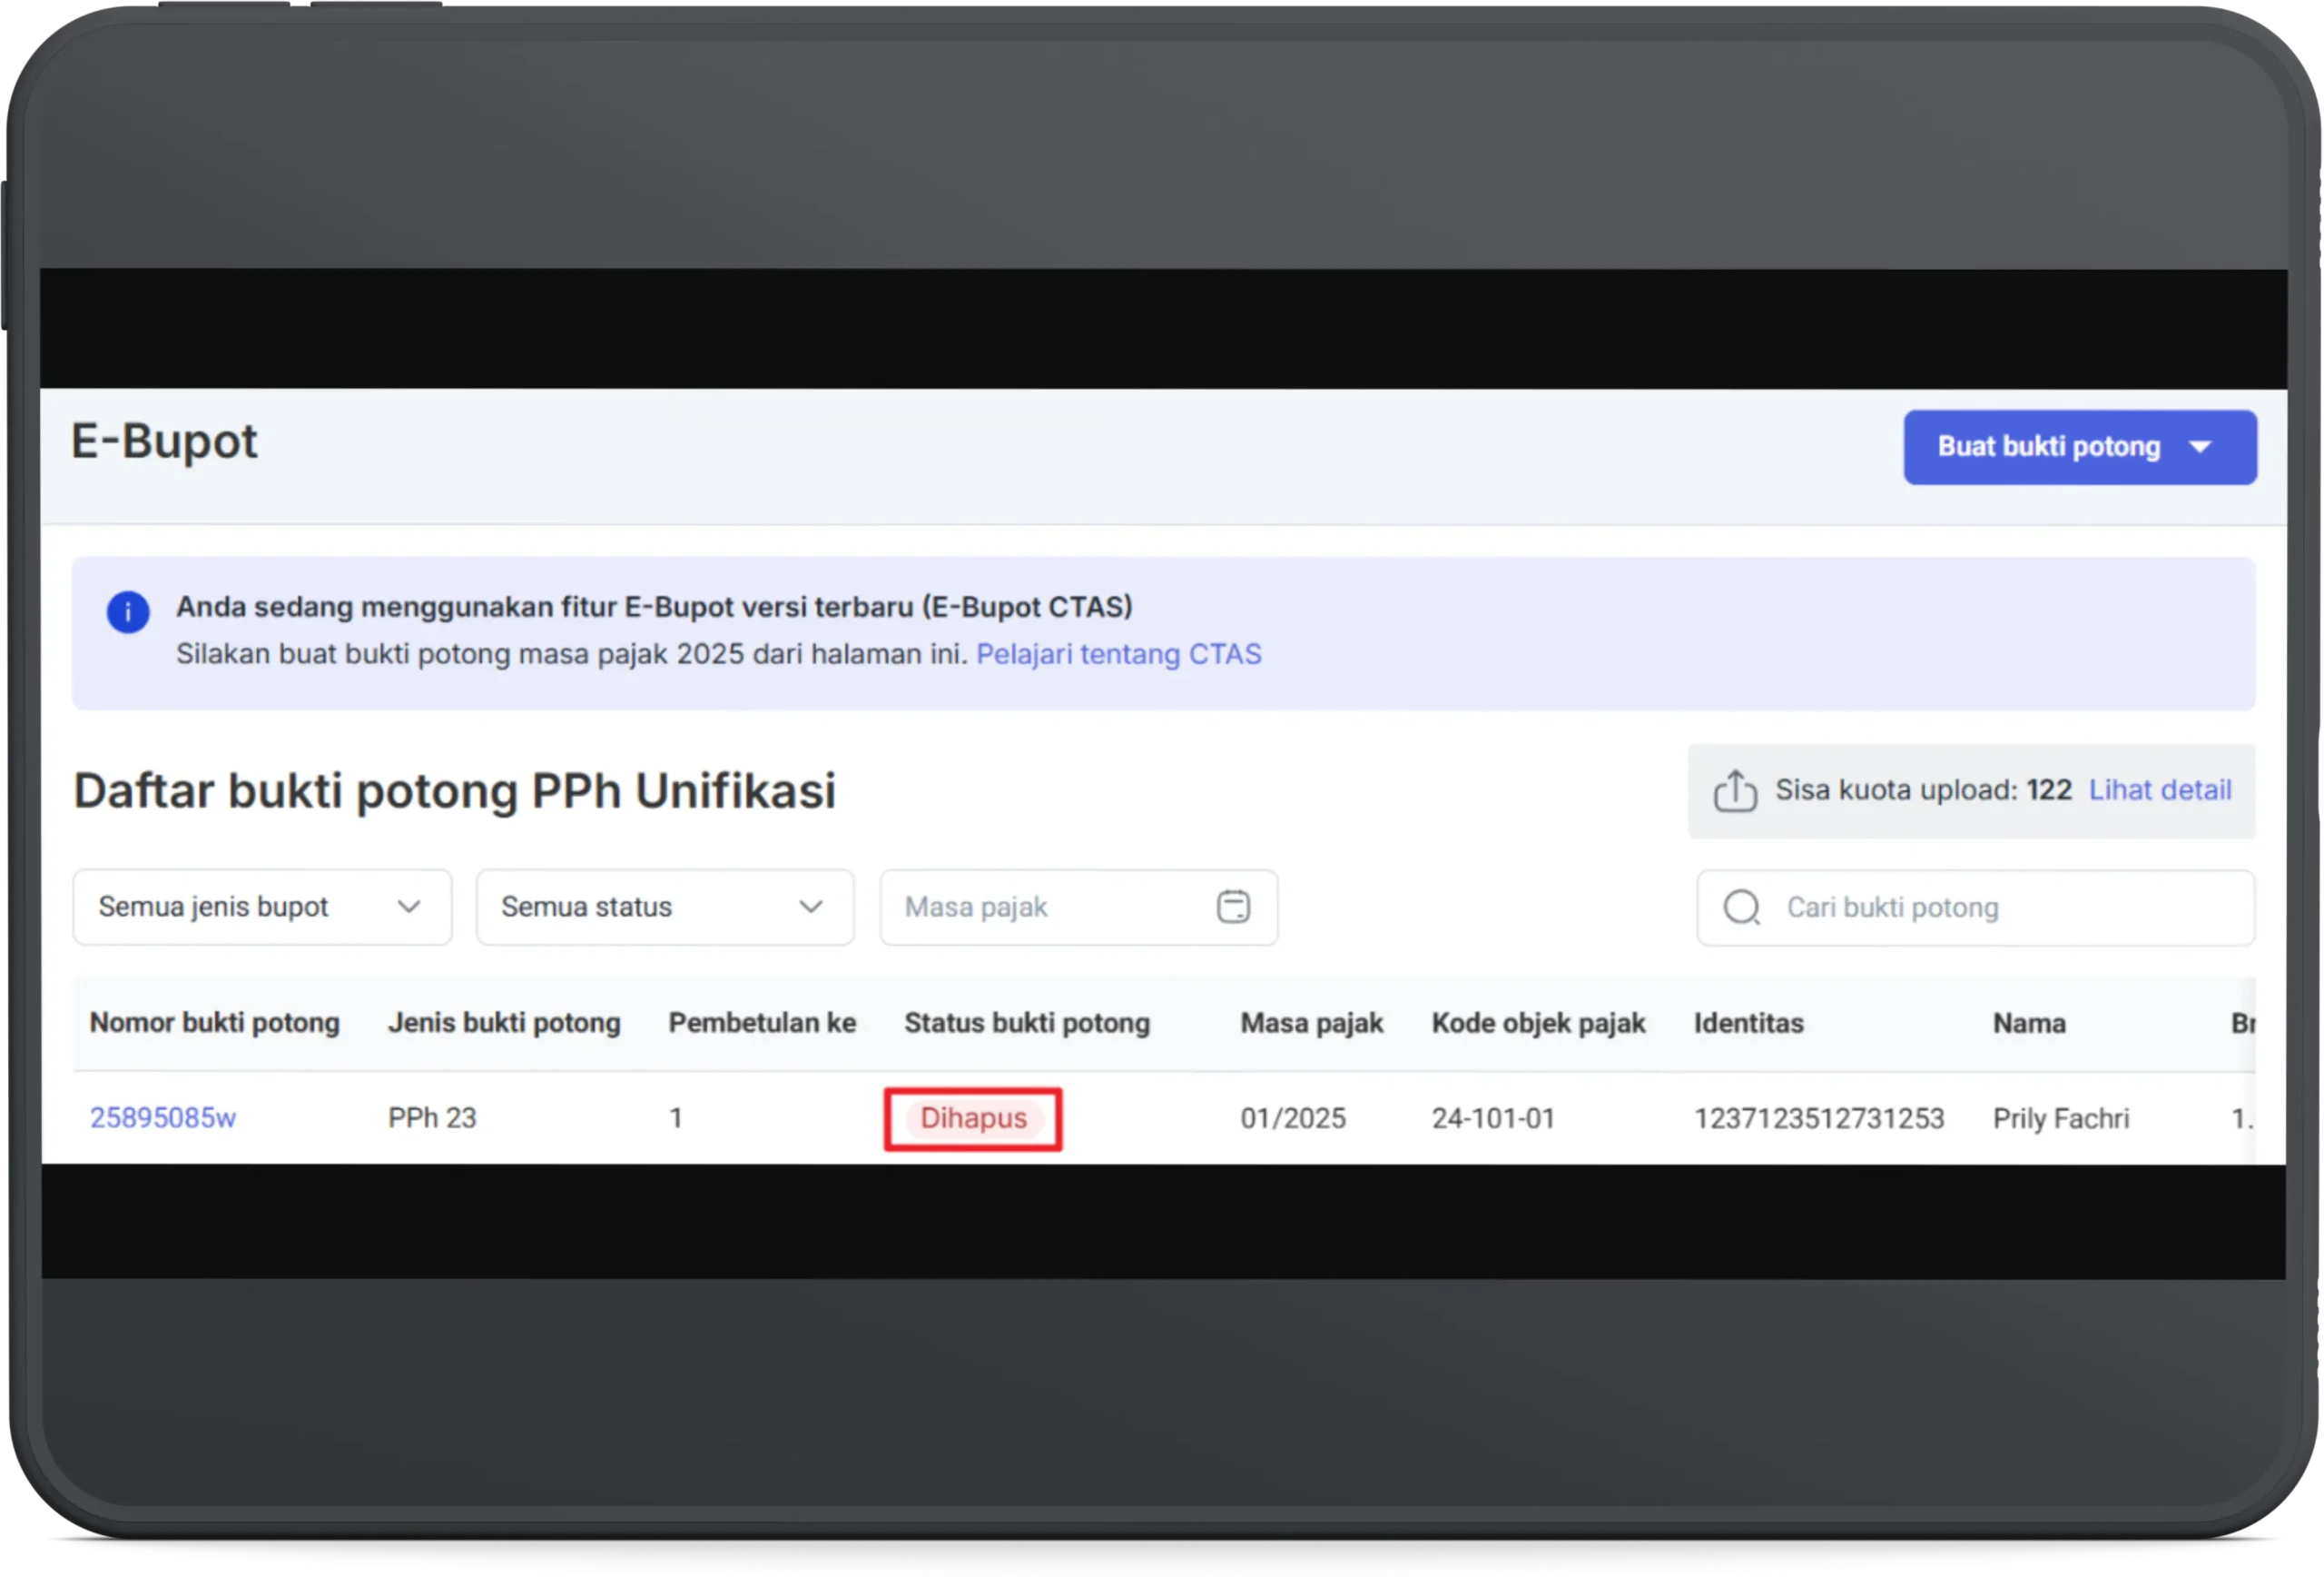This screenshot has width=2324, height=1587.
Task: Click the calendar icon in Masa pajak
Action: (1233, 907)
